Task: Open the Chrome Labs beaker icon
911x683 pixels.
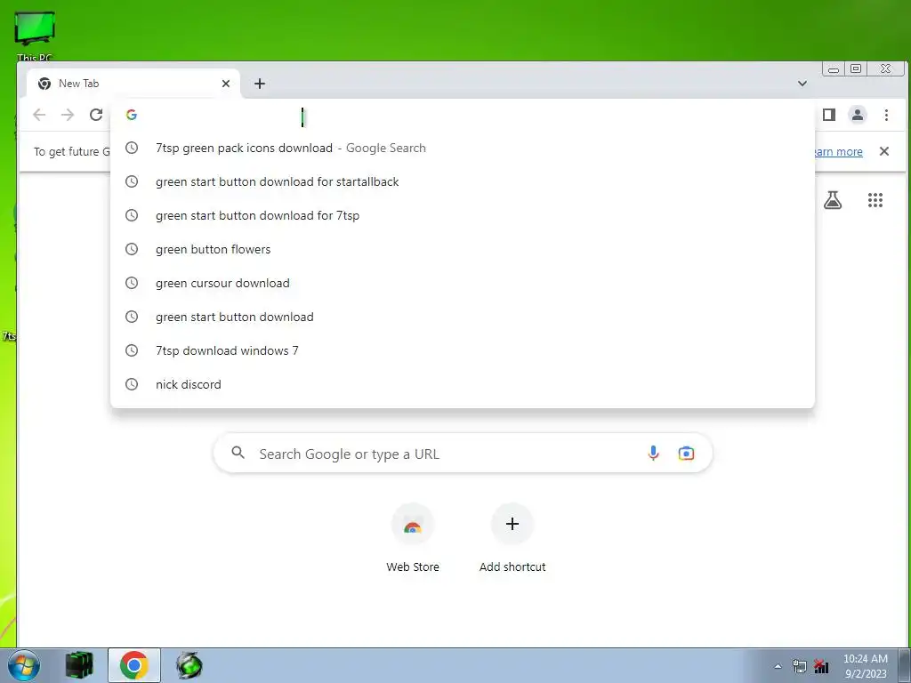Action: coord(833,200)
